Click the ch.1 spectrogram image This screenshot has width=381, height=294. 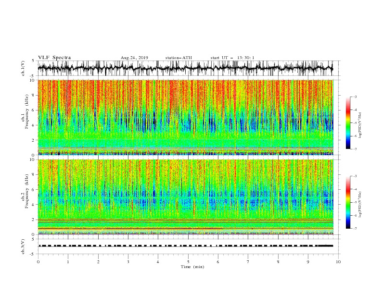(185, 117)
